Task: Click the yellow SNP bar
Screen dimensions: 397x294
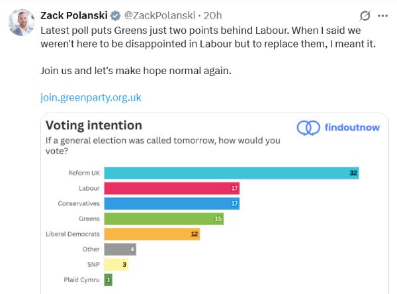Action: tap(116, 264)
